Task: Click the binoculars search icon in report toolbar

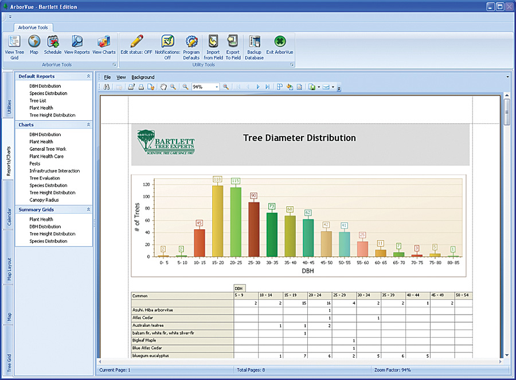Action: pyautogui.click(x=107, y=87)
